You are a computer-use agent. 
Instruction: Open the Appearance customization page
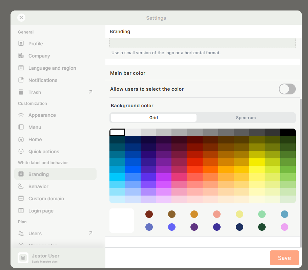click(x=55, y=115)
